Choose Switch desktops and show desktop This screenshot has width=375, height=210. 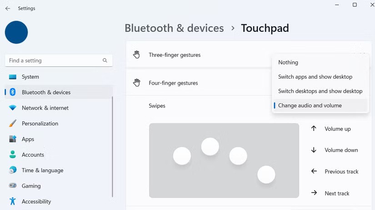point(320,91)
